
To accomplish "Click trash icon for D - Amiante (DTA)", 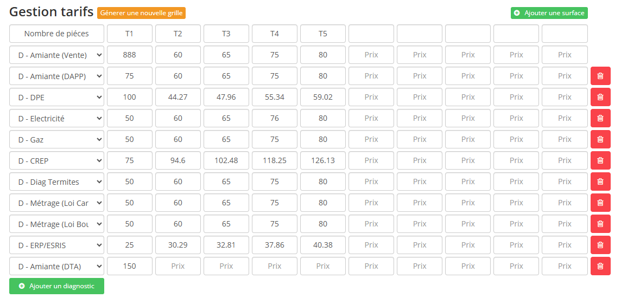I will tap(600, 267).
